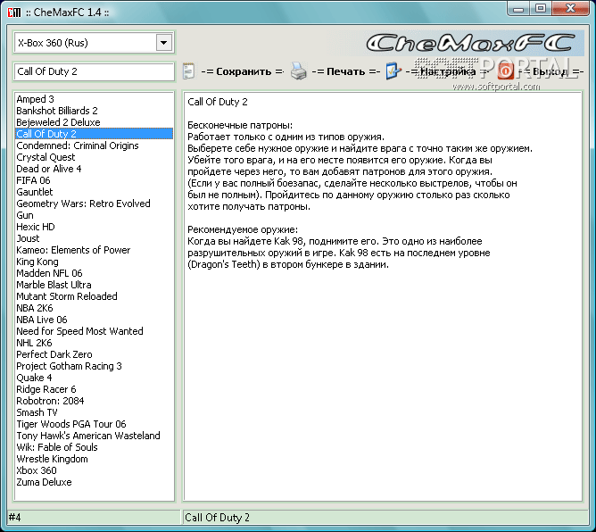Click the red exit power icon
596x532 pixels.
tap(506, 71)
